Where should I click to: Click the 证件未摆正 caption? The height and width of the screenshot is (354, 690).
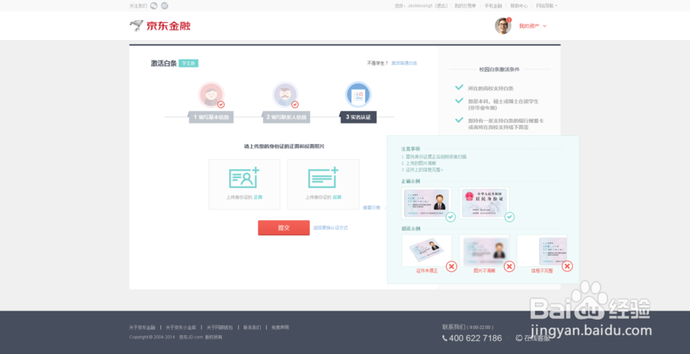(x=427, y=271)
